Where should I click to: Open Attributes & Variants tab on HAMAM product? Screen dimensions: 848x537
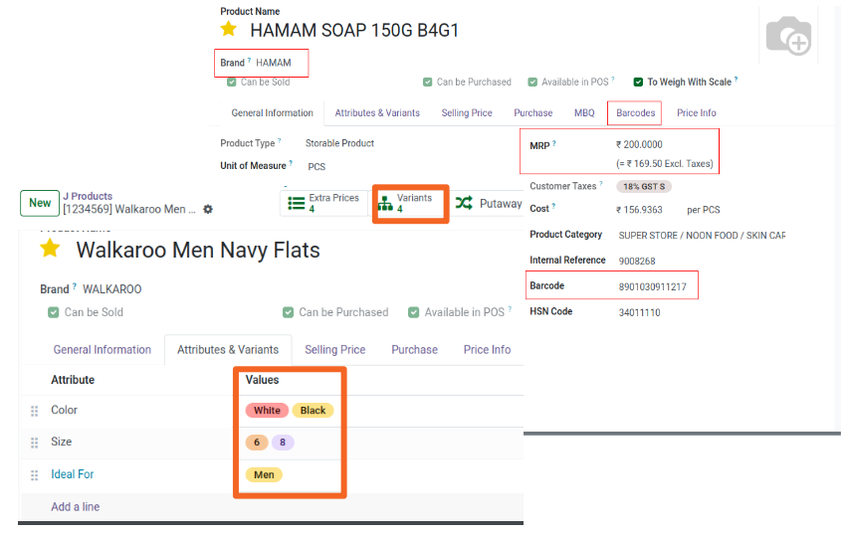pos(377,113)
